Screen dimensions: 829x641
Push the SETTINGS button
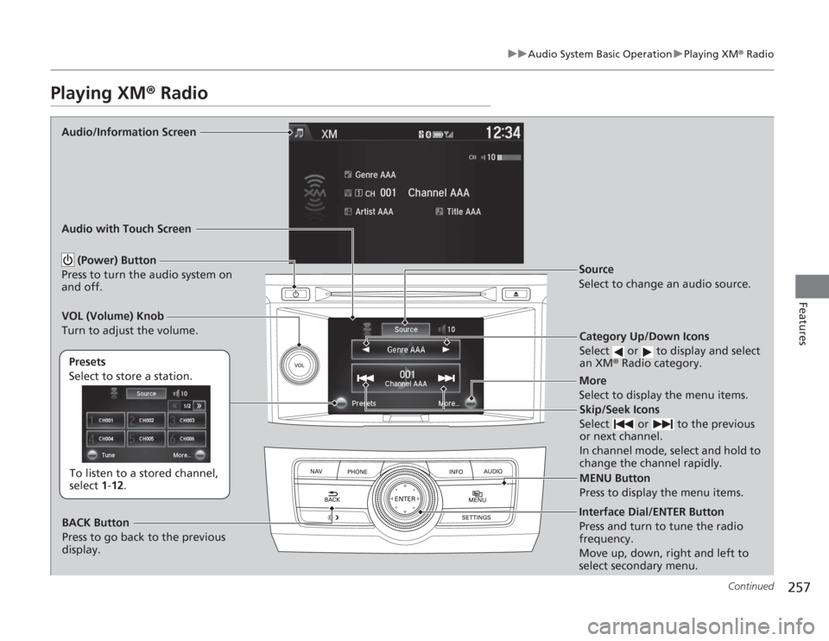[x=476, y=517]
